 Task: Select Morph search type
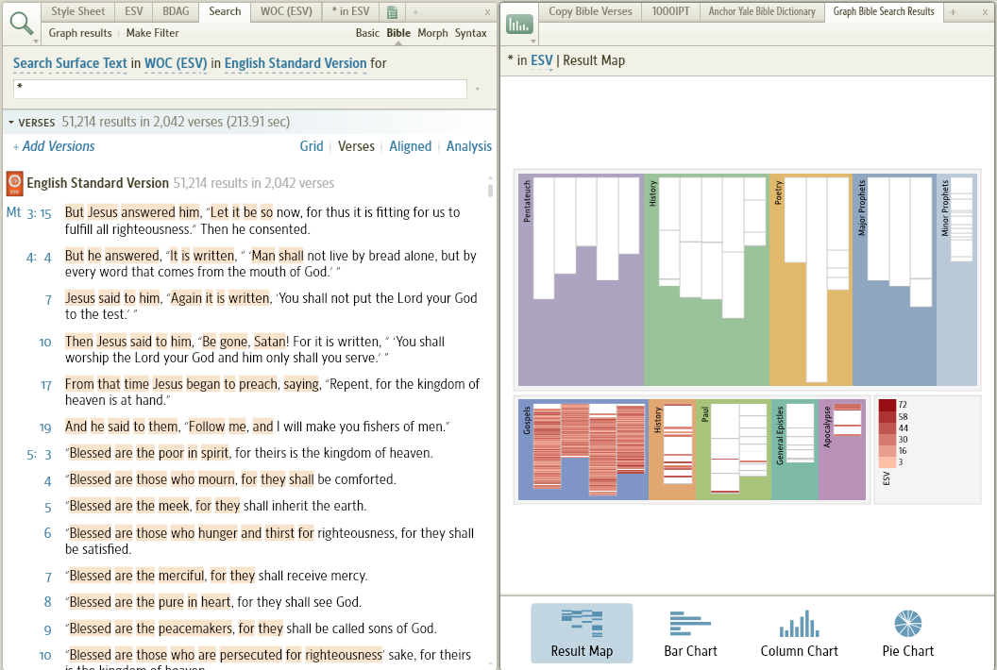point(432,33)
